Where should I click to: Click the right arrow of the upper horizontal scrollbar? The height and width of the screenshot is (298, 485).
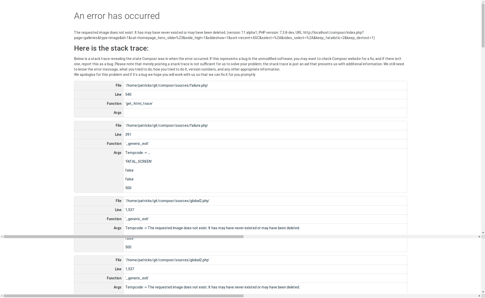[479, 237]
